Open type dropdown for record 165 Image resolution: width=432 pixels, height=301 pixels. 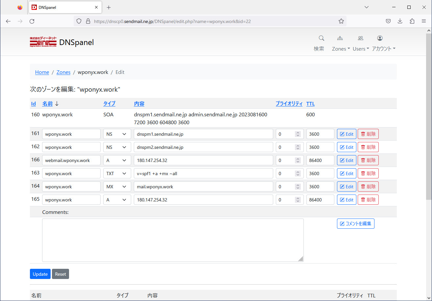117,200
